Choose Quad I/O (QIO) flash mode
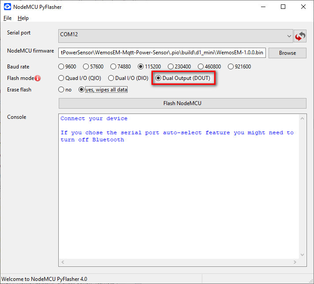This screenshot has width=314, height=284. click(x=79, y=78)
